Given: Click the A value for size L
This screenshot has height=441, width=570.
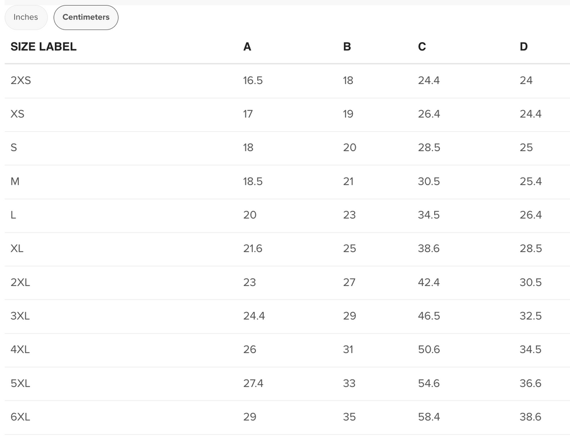Looking at the screenshot, I should pos(250,215).
